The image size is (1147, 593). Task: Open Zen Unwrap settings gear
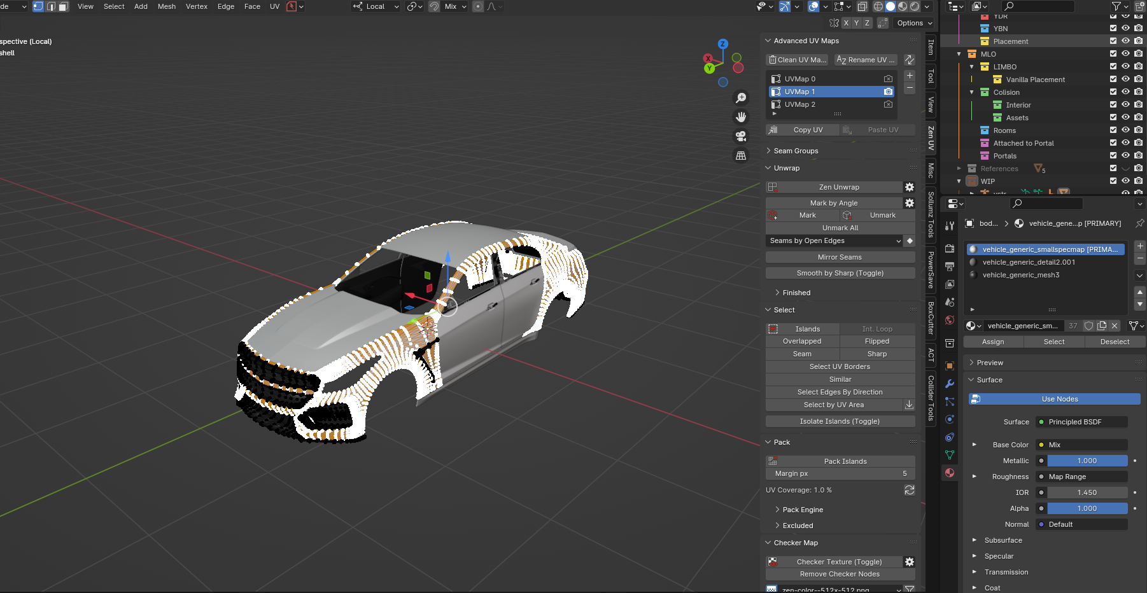point(910,187)
